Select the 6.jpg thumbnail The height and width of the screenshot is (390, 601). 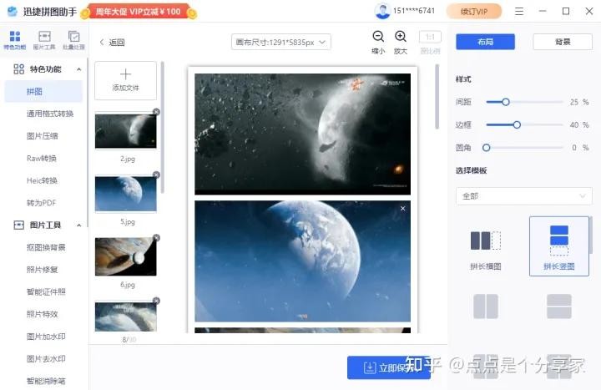pyautogui.click(x=125, y=257)
